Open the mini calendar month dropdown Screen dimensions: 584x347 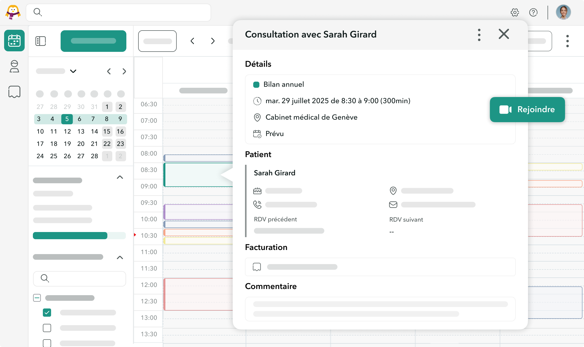(73, 71)
